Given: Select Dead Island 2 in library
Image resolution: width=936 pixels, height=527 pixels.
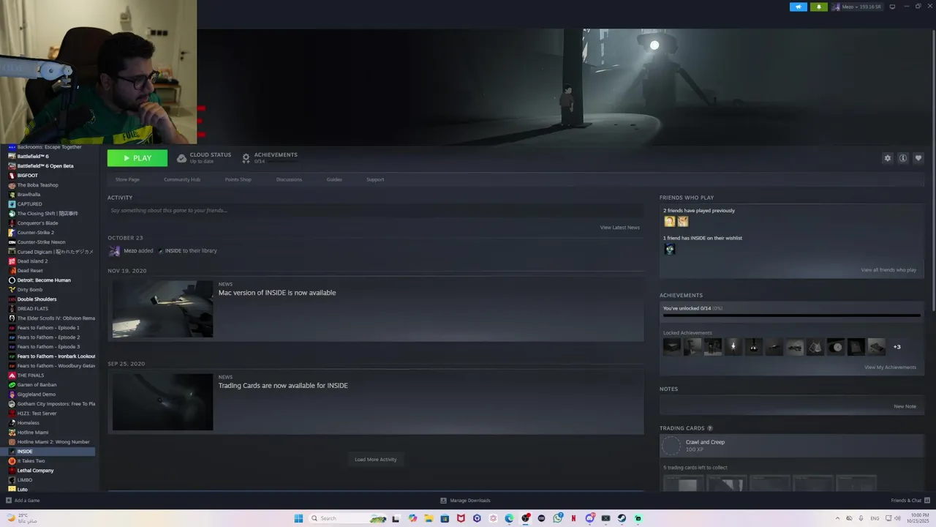Looking at the screenshot, I should click(32, 261).
